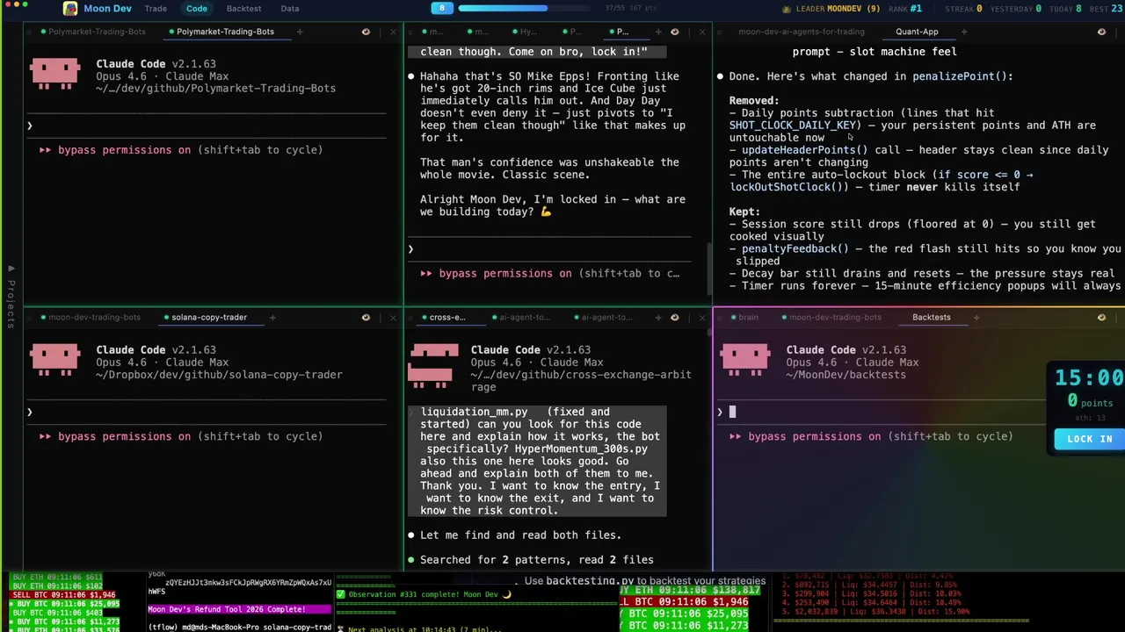Click the green checkmark beside Observation #331
This screenshot has width=1125, height=632.
tap(341, 594)
